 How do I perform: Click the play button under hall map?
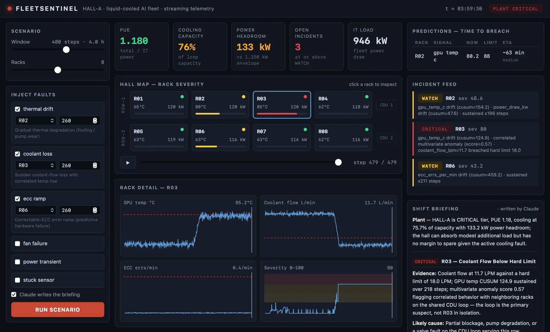pyautogui.click(x=128, y=163)
